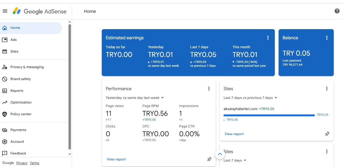Viewport: 343px width, 167px height.
Task: Click the sidebar vertical scrollbar
Action: point(70,87)
